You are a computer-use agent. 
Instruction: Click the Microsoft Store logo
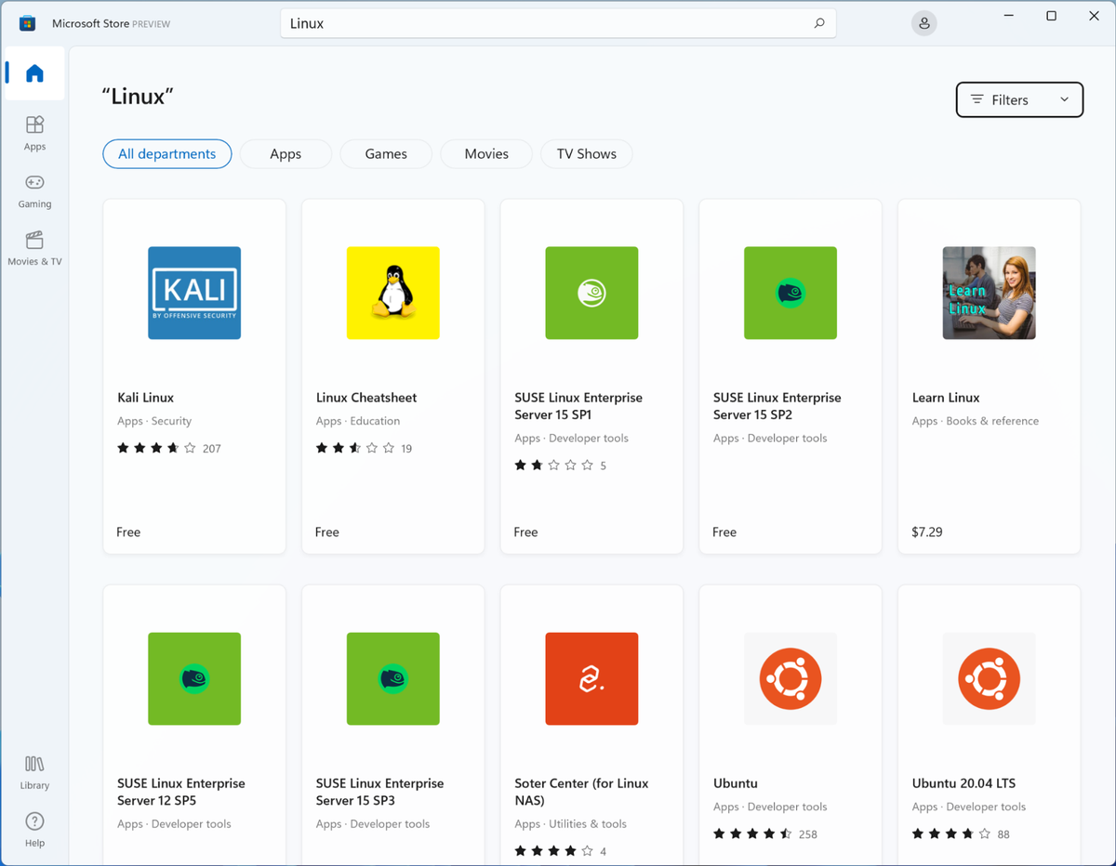pos(27,22)
